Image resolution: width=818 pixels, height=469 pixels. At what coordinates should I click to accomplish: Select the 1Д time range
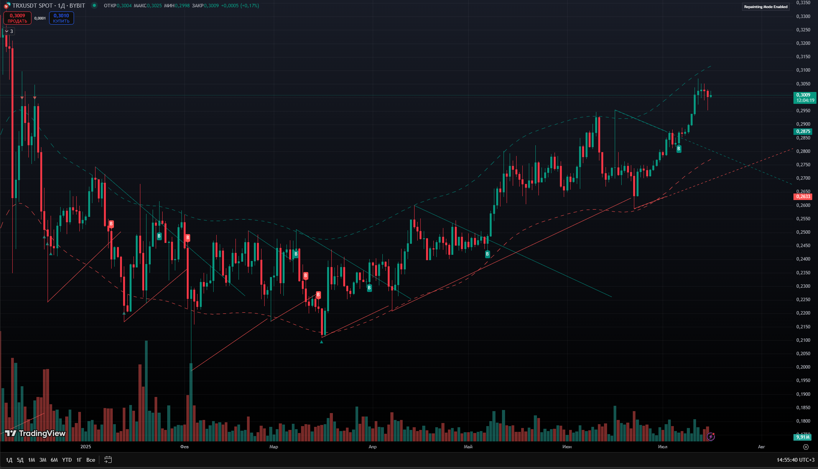[9, 460]
